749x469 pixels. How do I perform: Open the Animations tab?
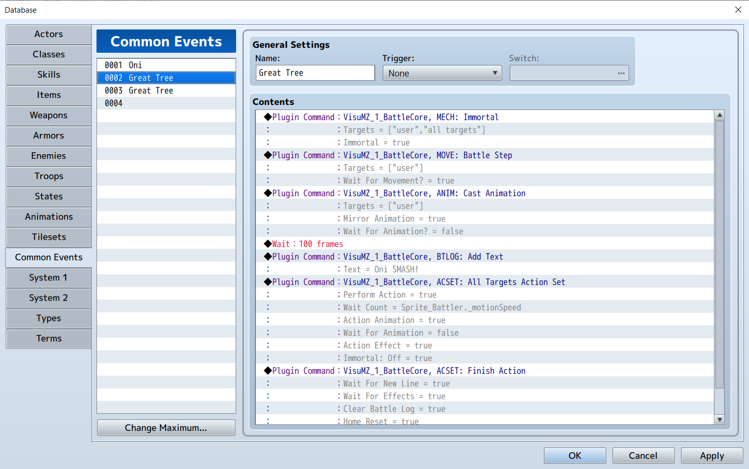(x=49, y=217)
